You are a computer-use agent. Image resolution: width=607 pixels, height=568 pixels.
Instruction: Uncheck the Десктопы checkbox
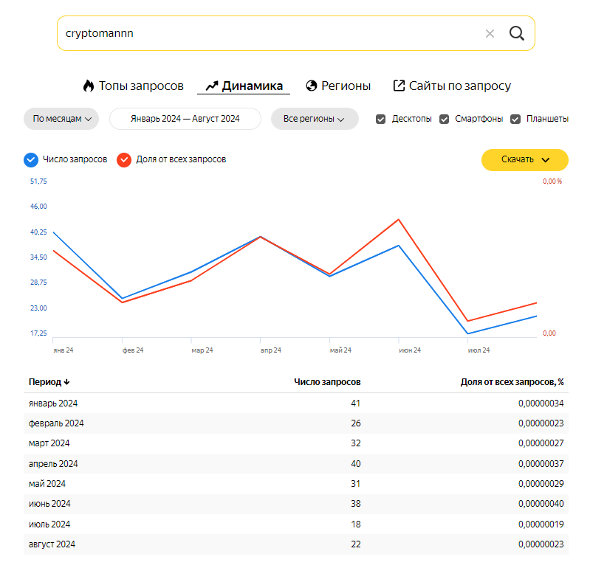381,119
